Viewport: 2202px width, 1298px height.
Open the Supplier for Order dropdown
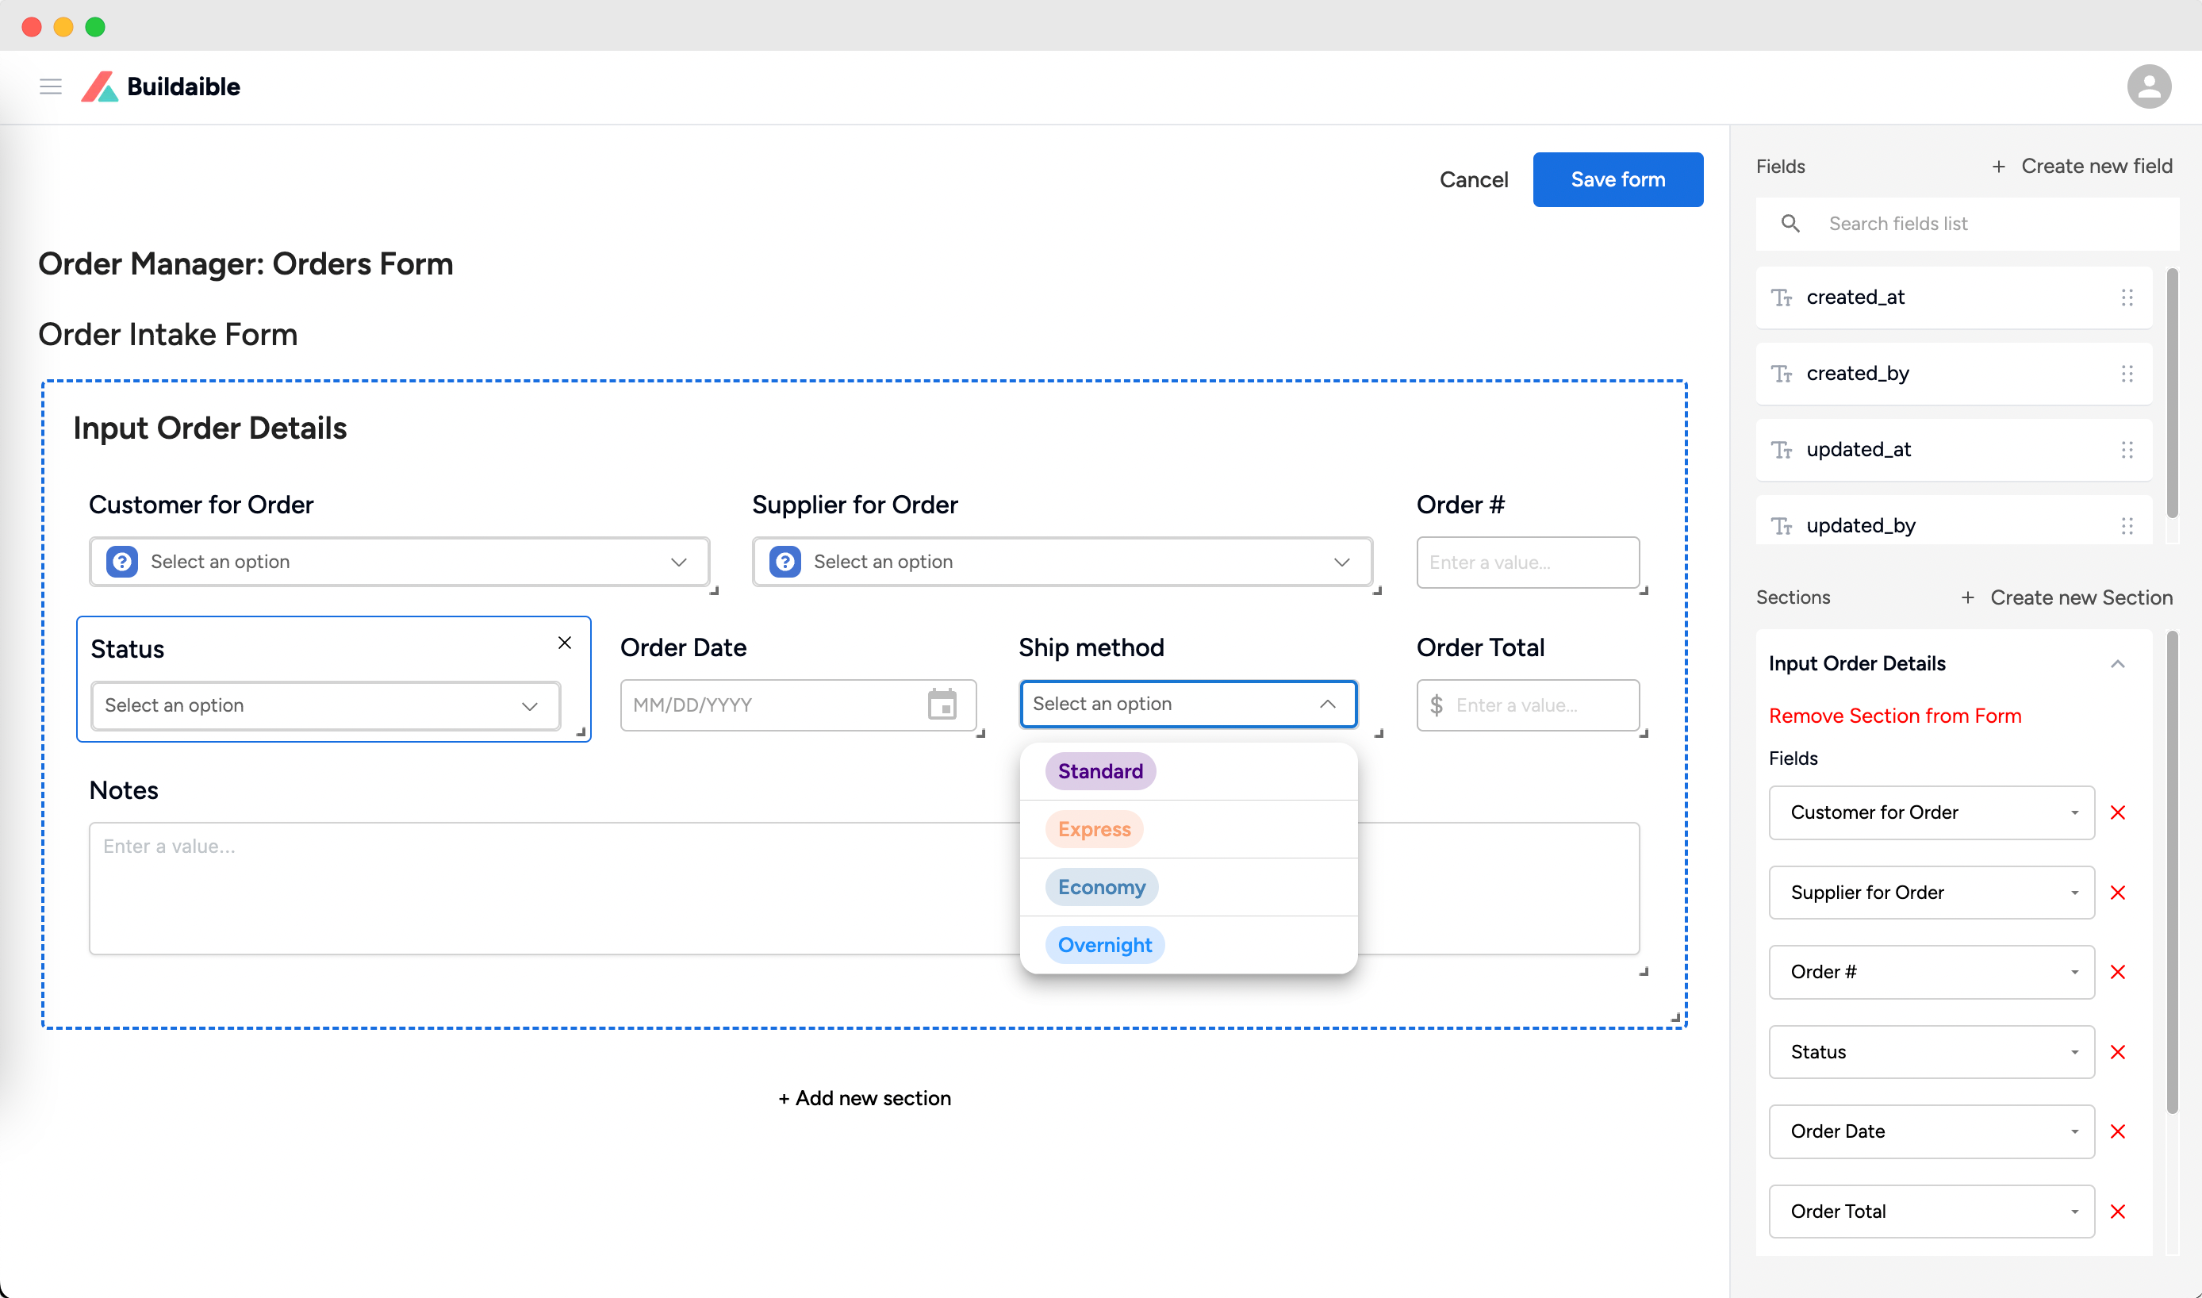pos(1062,562)
